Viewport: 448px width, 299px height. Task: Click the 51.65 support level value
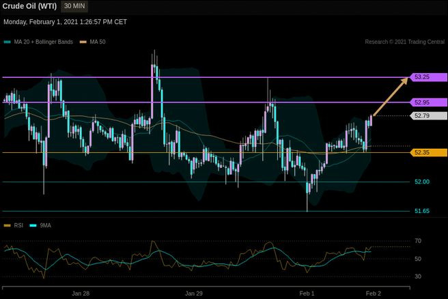tap(422, 211)
